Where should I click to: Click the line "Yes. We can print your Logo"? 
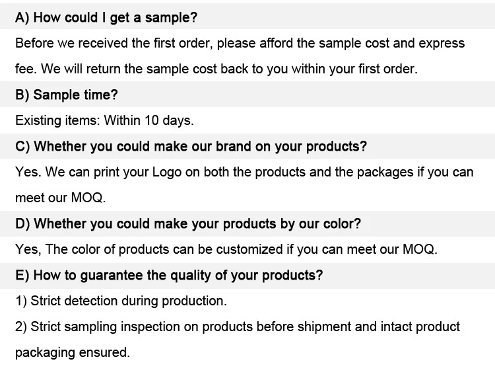pyautogui.click(x=244, y=173)
